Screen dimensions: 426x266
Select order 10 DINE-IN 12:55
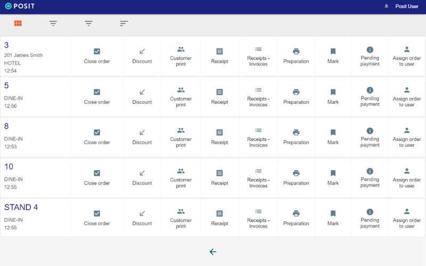pyautogui.click(x=36, y=178)
